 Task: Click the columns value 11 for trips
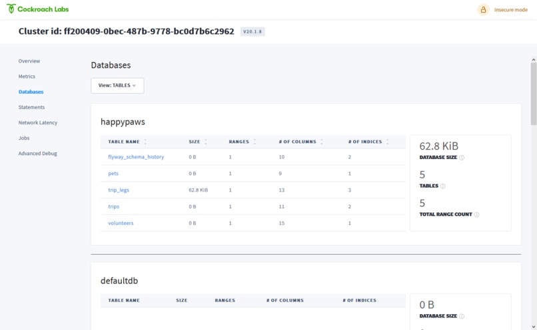pyautogui.click(x=282, y=206)
